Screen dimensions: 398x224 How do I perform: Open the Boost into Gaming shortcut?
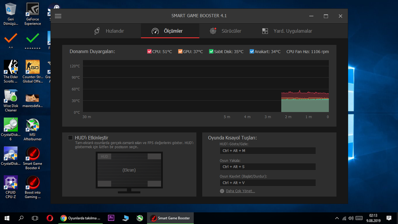click(32, 187)
